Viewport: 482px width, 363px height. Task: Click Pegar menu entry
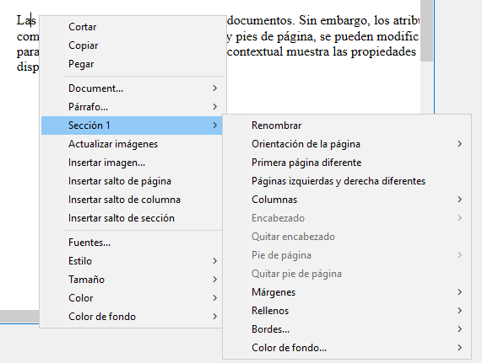click(x=132, y=64)
